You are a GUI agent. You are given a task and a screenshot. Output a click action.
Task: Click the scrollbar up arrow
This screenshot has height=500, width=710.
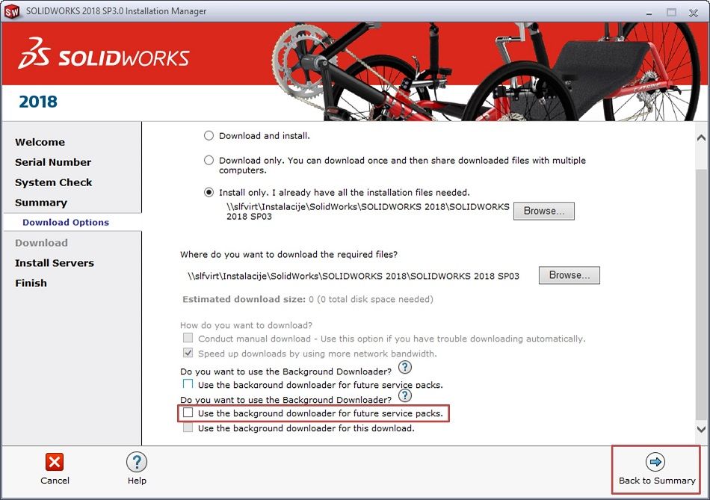coord(701,138)
